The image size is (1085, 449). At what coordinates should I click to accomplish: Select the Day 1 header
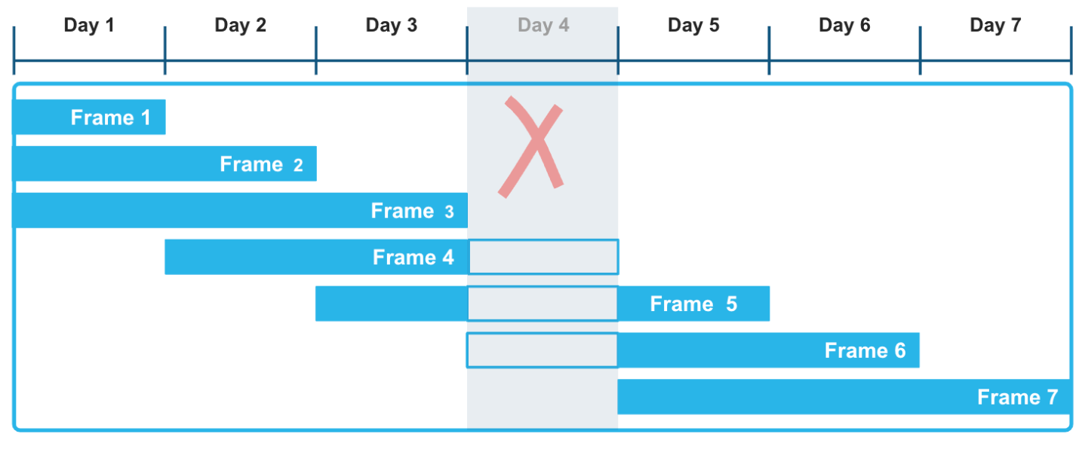click(x=89, y=26)
